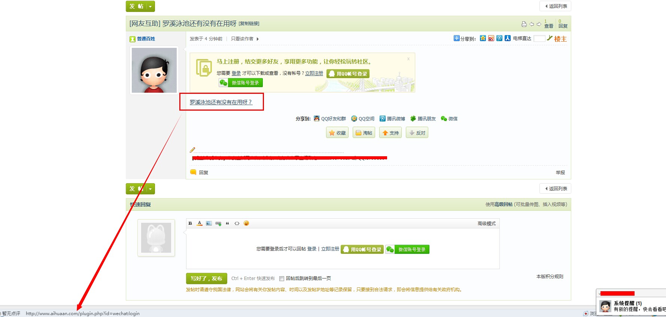Click 立即注册 link in banner
The image size is (666, 317).
pyautogui.click(x=314, y=73)
